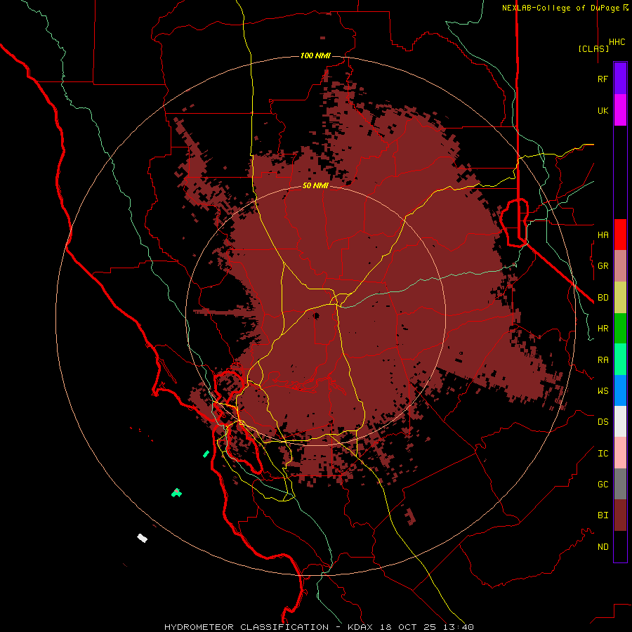This screenshot has height=632, width=632.
Task: Click the mint green RA legend swatch
Action: (620, 360)
